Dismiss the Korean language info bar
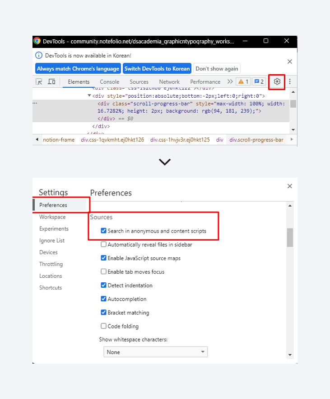 tap(290, 62)
